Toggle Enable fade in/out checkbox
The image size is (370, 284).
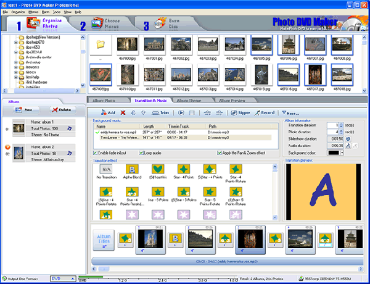[95, 152]
